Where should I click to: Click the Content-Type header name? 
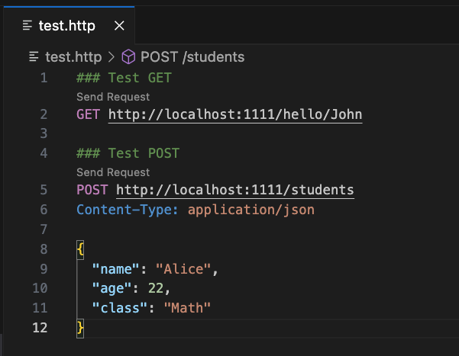(x=127, y=210)
